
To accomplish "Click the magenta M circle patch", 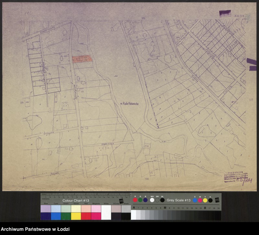I will click(x=200, y=200).
